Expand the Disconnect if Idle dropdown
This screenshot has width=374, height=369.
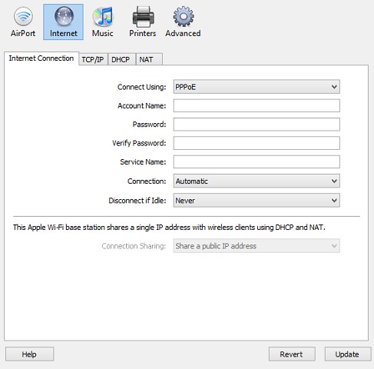point(257,201)
